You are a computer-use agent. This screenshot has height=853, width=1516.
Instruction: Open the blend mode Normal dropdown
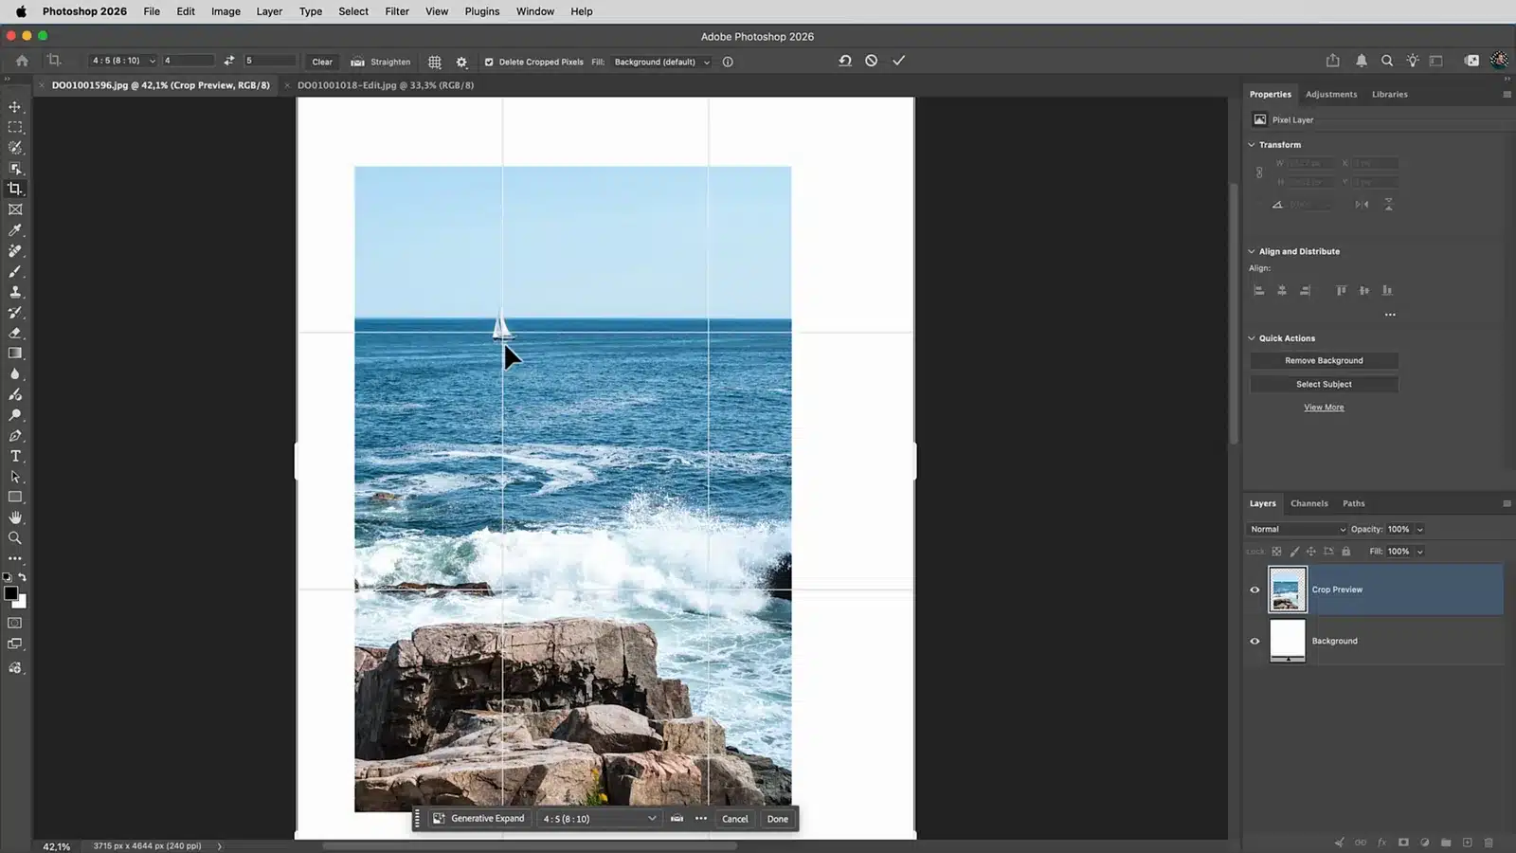(1296, 529)
